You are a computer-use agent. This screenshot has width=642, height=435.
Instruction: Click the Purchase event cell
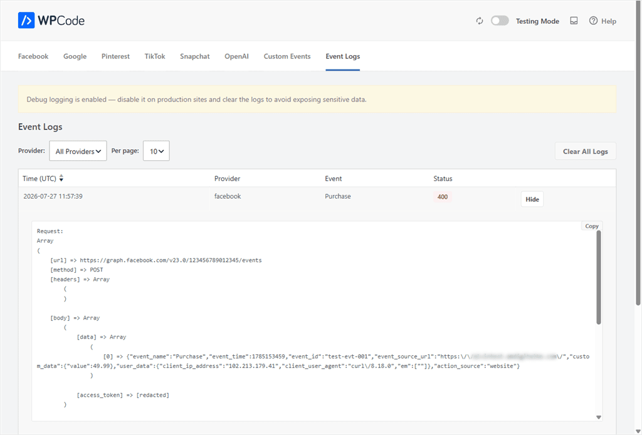(338, 196)
